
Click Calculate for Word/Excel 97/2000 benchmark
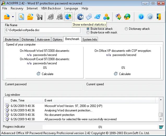pos(45,74)
